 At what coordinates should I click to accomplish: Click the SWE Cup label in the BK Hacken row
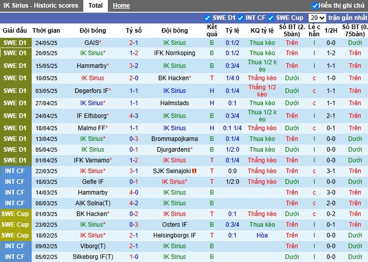coord(15,214)
